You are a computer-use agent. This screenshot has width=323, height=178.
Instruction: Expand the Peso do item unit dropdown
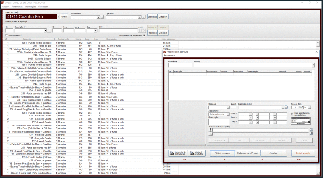tap(310, 107)
